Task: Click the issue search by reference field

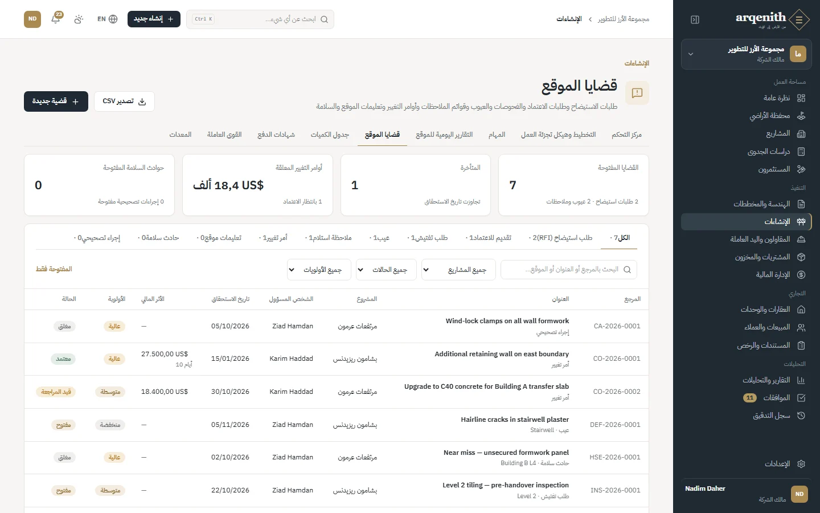Action: [x=569, y=270]
